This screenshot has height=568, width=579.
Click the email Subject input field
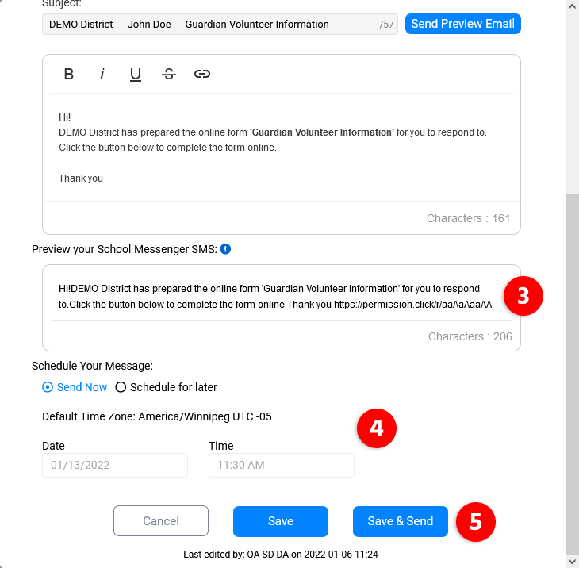click(210, 25)
